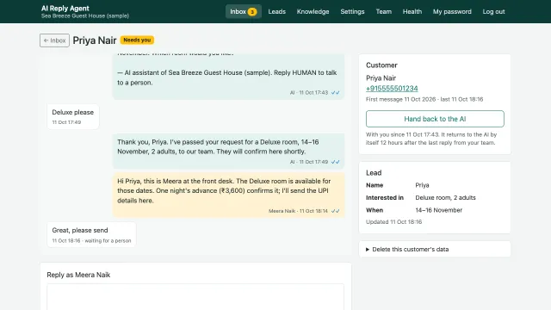This screenshot has height=310, width=551.
Task: Click the '11 Oct 17:49' timestamp under Deluxe please
Action: (66, 122)
